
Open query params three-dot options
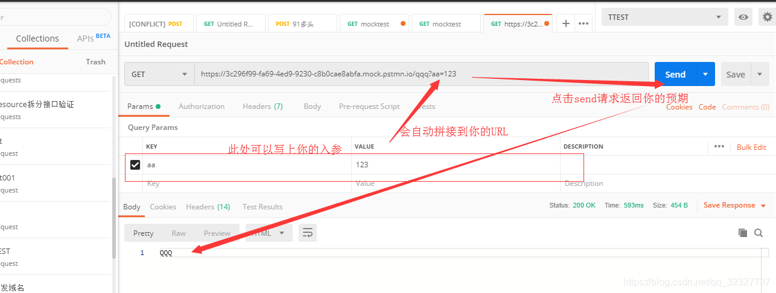pyautogui.click(x=719, y=146)
